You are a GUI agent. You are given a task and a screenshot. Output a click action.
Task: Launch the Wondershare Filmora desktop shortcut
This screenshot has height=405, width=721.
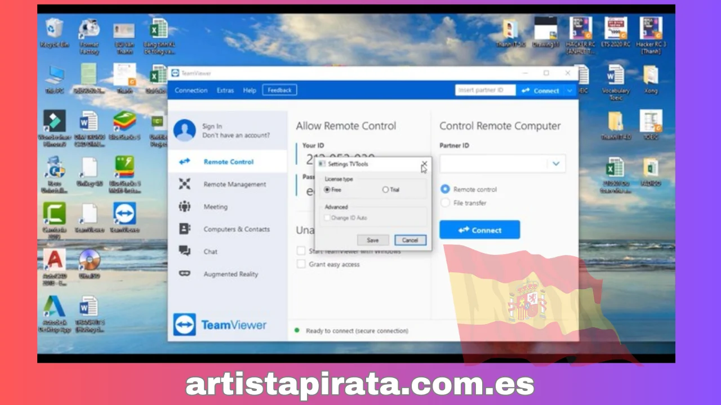[55, 129]
